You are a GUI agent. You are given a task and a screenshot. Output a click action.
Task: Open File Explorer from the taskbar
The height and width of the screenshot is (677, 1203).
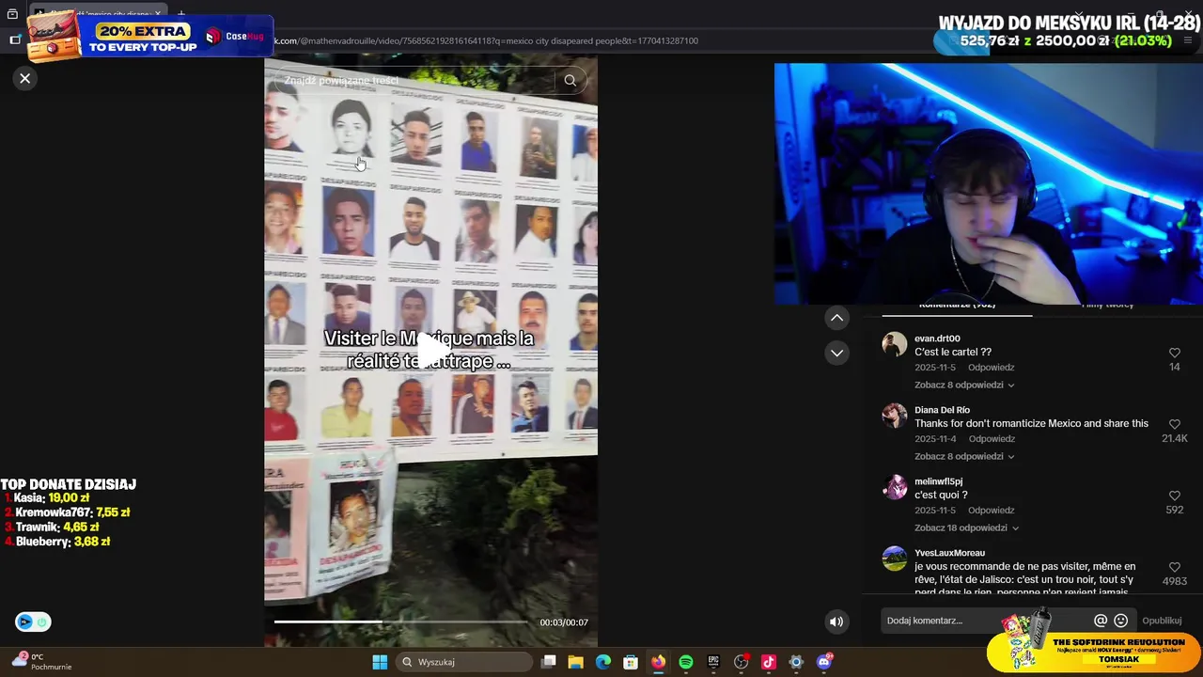click(x=576, y=662)
